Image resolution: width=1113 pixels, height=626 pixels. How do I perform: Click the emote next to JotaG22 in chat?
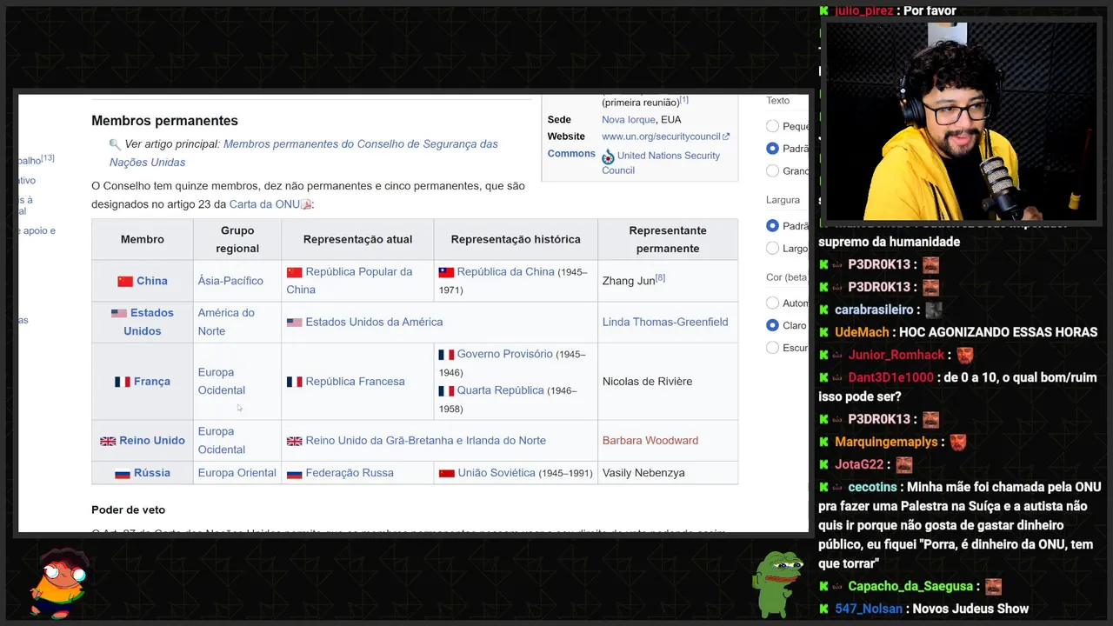click(x=904, y=464)
